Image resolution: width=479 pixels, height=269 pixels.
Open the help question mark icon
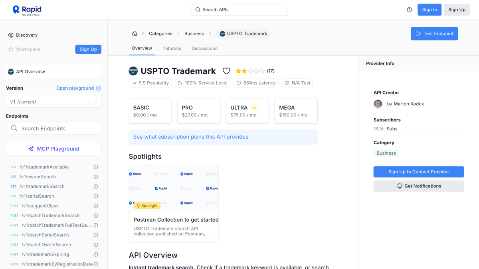pyautogui.click(x=409, y=10)
